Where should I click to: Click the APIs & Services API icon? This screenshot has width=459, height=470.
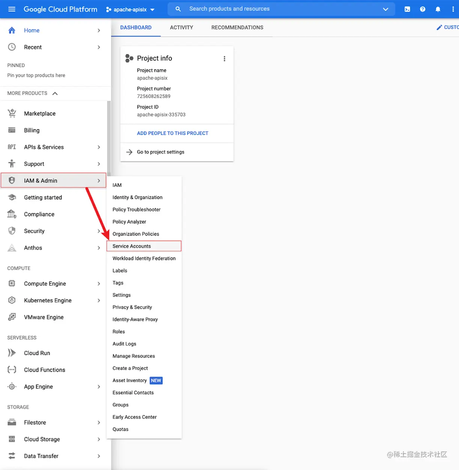click(12, 147)
